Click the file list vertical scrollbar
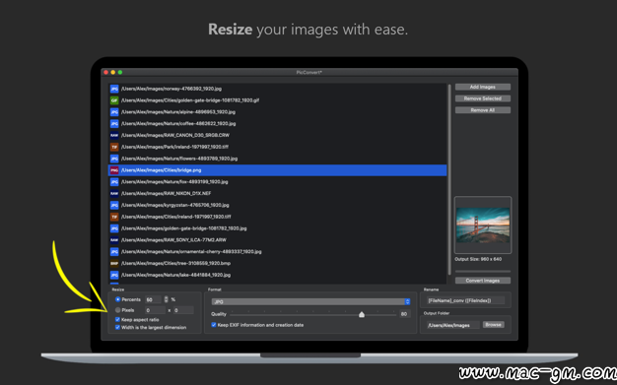617x385 pixels. click(x=449, y=180)
